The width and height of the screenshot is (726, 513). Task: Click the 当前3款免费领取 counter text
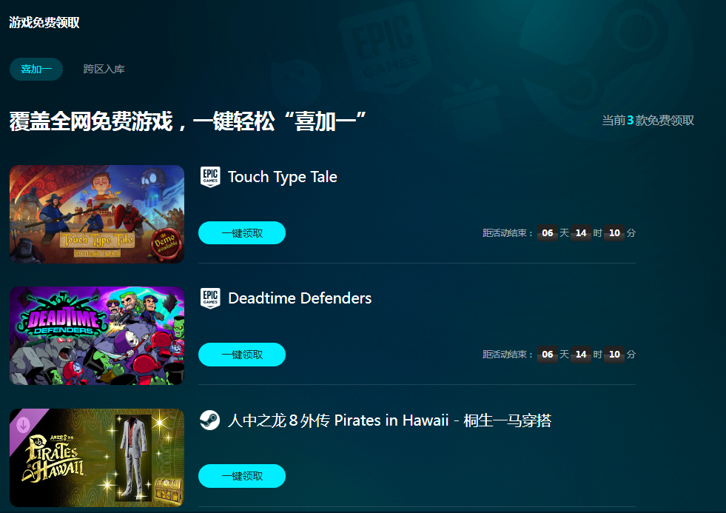[648, 121]
